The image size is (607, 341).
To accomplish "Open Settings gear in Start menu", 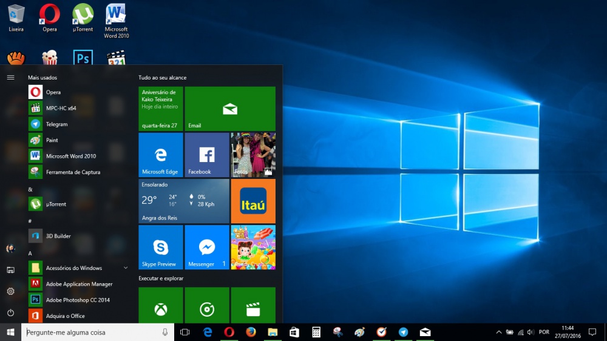I will click(x=10, y=291).
